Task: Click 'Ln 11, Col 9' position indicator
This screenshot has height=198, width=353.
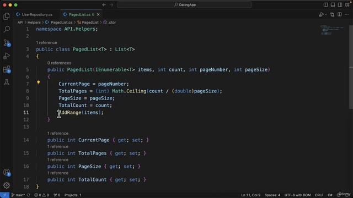Action: click(250, 195)
